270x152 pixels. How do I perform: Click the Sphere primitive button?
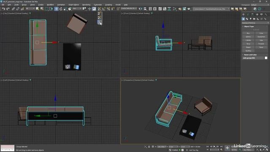248,37
